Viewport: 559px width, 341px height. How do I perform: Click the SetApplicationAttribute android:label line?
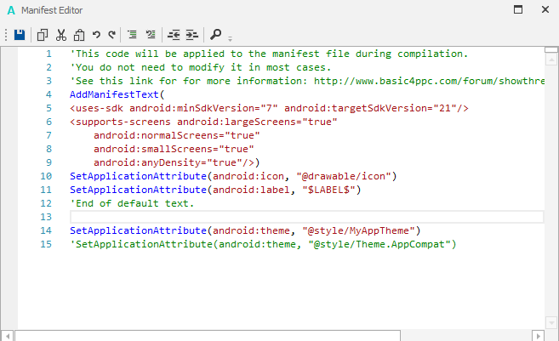point(215,190)
